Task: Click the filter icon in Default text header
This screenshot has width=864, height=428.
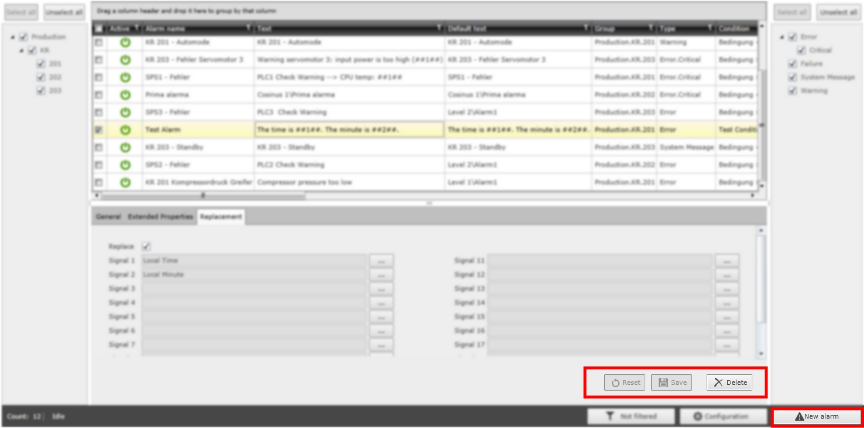Action: point(586,28)
